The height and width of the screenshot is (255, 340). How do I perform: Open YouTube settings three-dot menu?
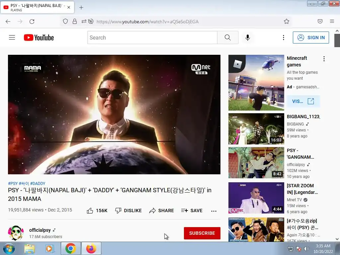click(284, 38)
